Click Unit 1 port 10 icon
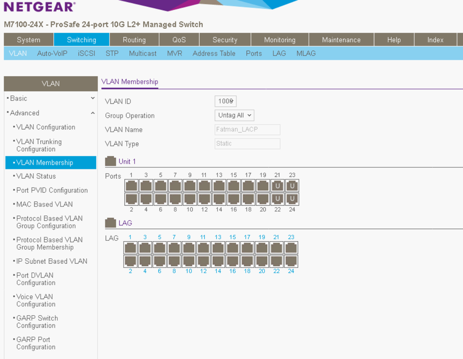Screen dimensions: 463x359 [190, 199]
